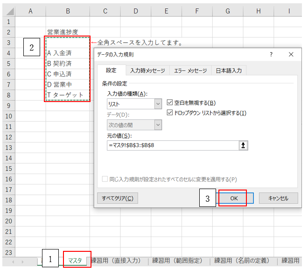Toggle the 空白を無視する checkbox
Screen dimensions: 308x271
(x=170, y=103)
